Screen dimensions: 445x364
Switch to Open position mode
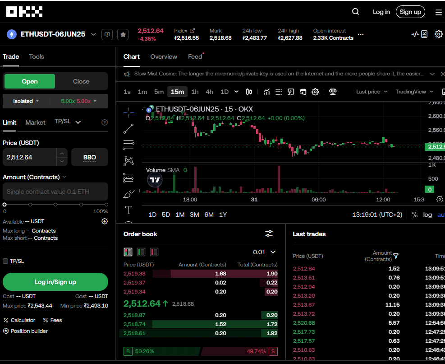pos(30,81)
